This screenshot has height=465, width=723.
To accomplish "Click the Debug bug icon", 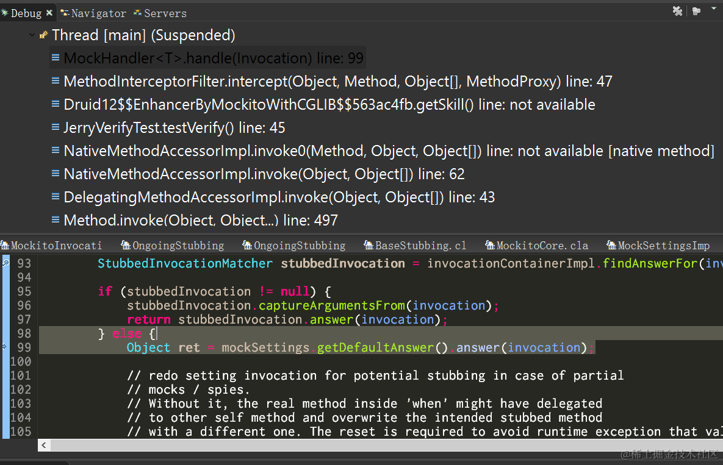I will coord(5,13).
